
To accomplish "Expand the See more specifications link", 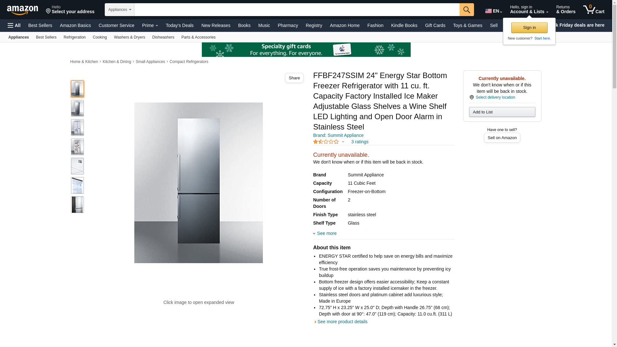I will pos(325,233).
